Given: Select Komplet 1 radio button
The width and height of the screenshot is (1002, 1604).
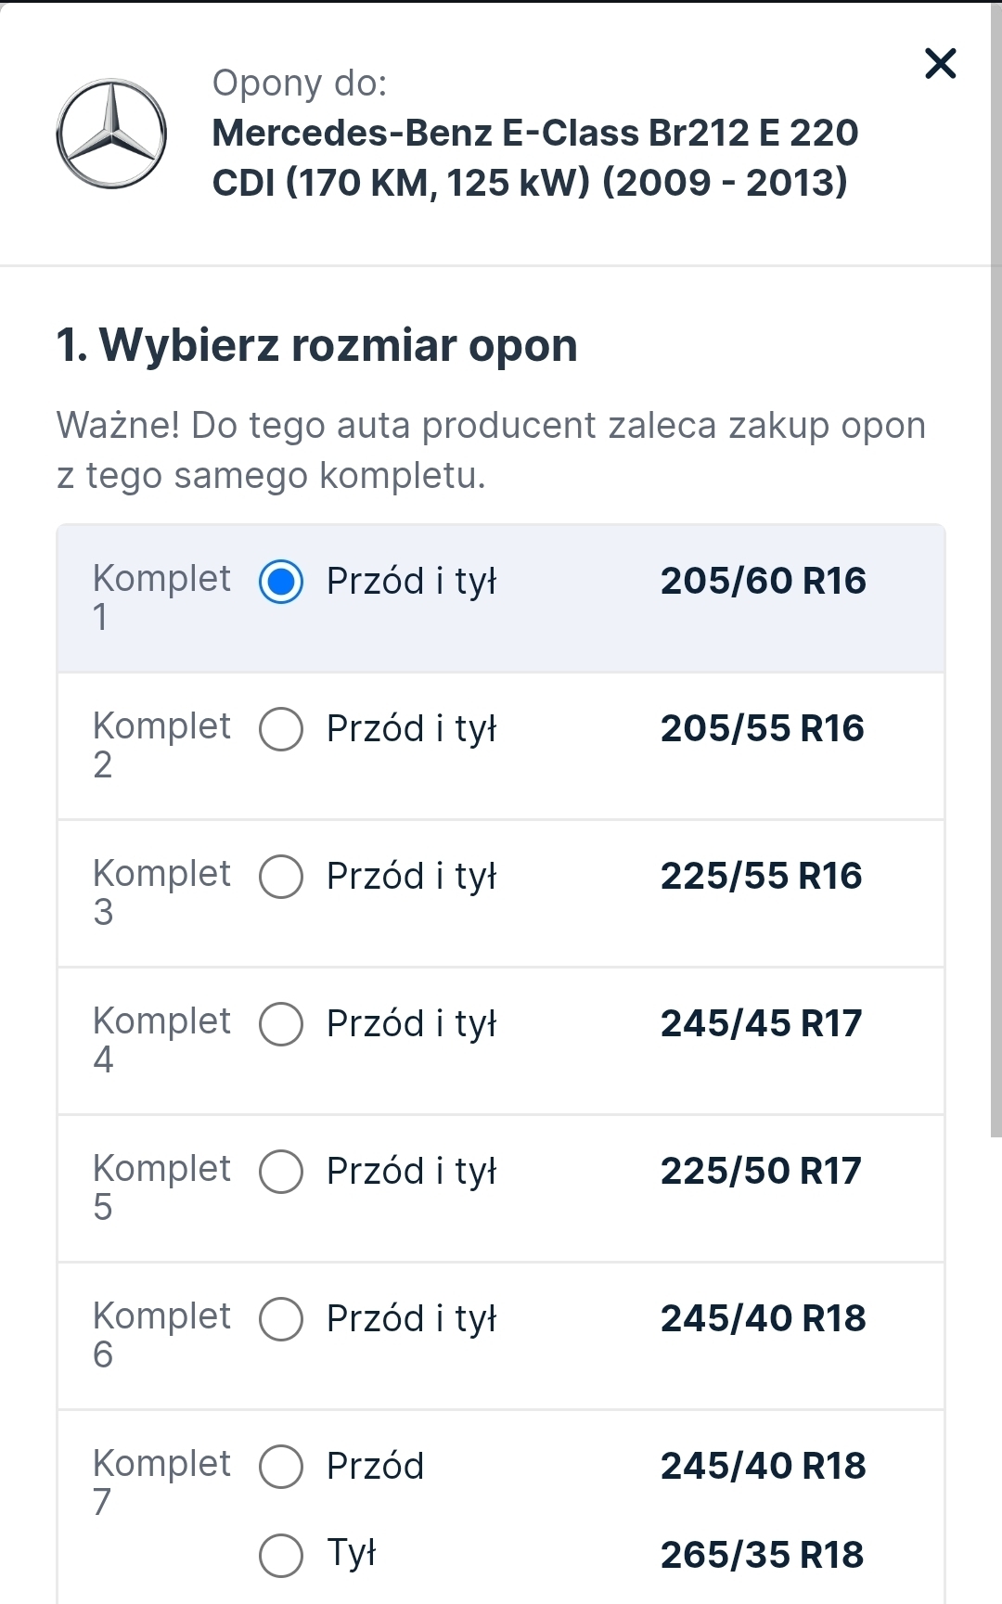Looking at the screenshot, I should (281, 582).
